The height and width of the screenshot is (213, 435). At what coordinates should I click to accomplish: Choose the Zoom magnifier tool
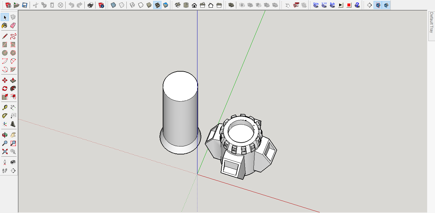click(x=5, y=143)
